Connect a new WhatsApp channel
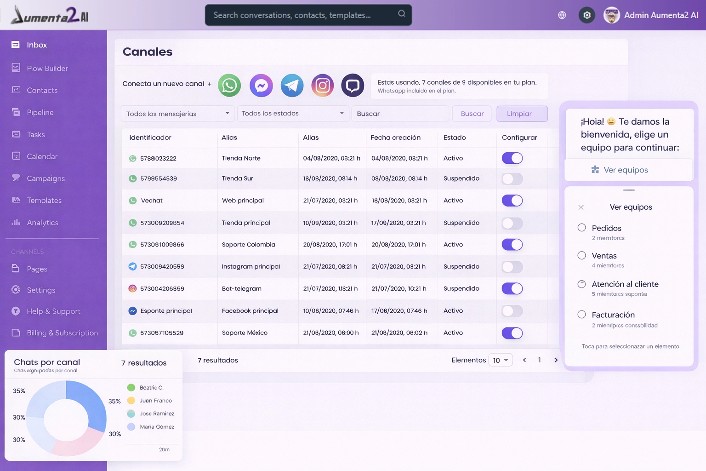The height and width of the screenshot is (471, 706). pos(229,86)
